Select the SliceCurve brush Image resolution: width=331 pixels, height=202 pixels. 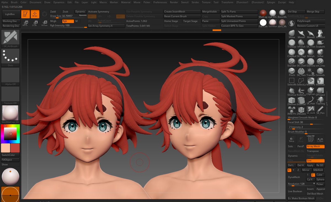tap(292, 92)
